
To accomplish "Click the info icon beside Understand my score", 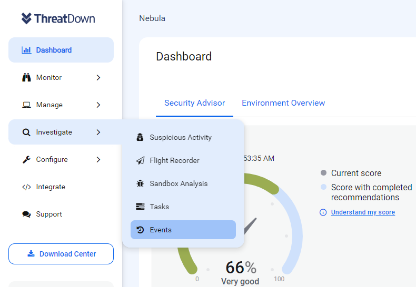I will click(x=323, y=212).
